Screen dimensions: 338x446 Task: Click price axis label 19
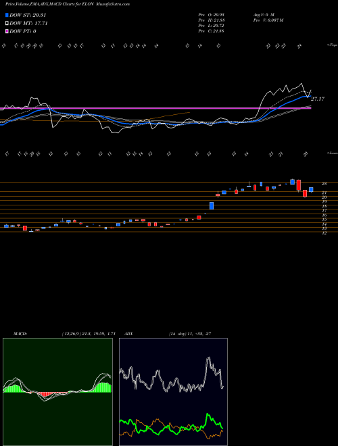click(324, 201)
